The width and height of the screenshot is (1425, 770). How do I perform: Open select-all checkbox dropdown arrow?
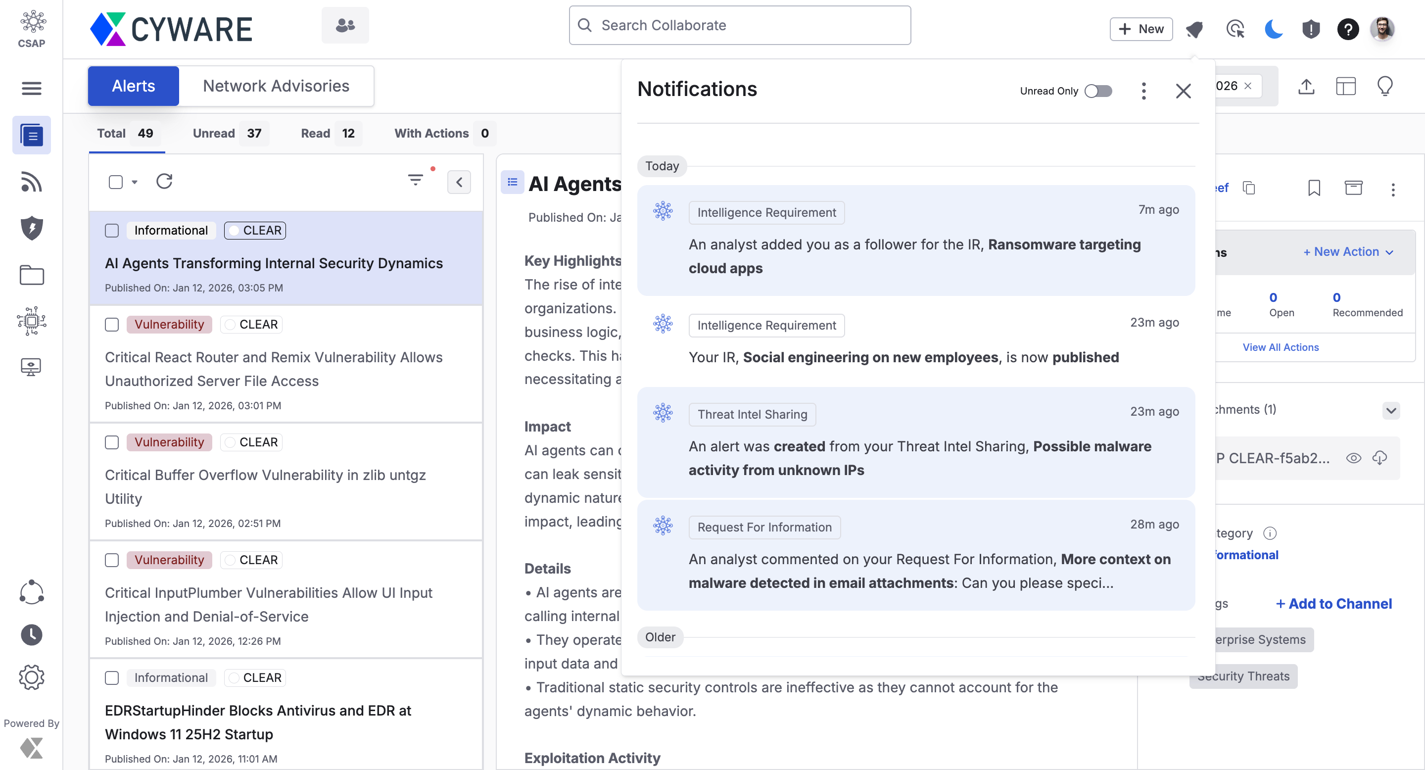(135, 182)
